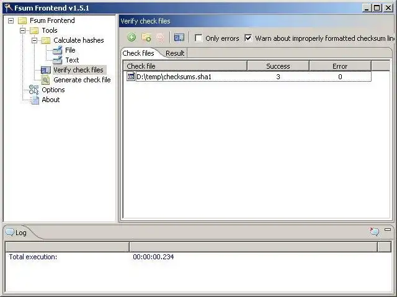The height and width of the screenshot is (297, 397).
Task: Click the greyed-out remove check file icon
Action: [x=160, y=38]
